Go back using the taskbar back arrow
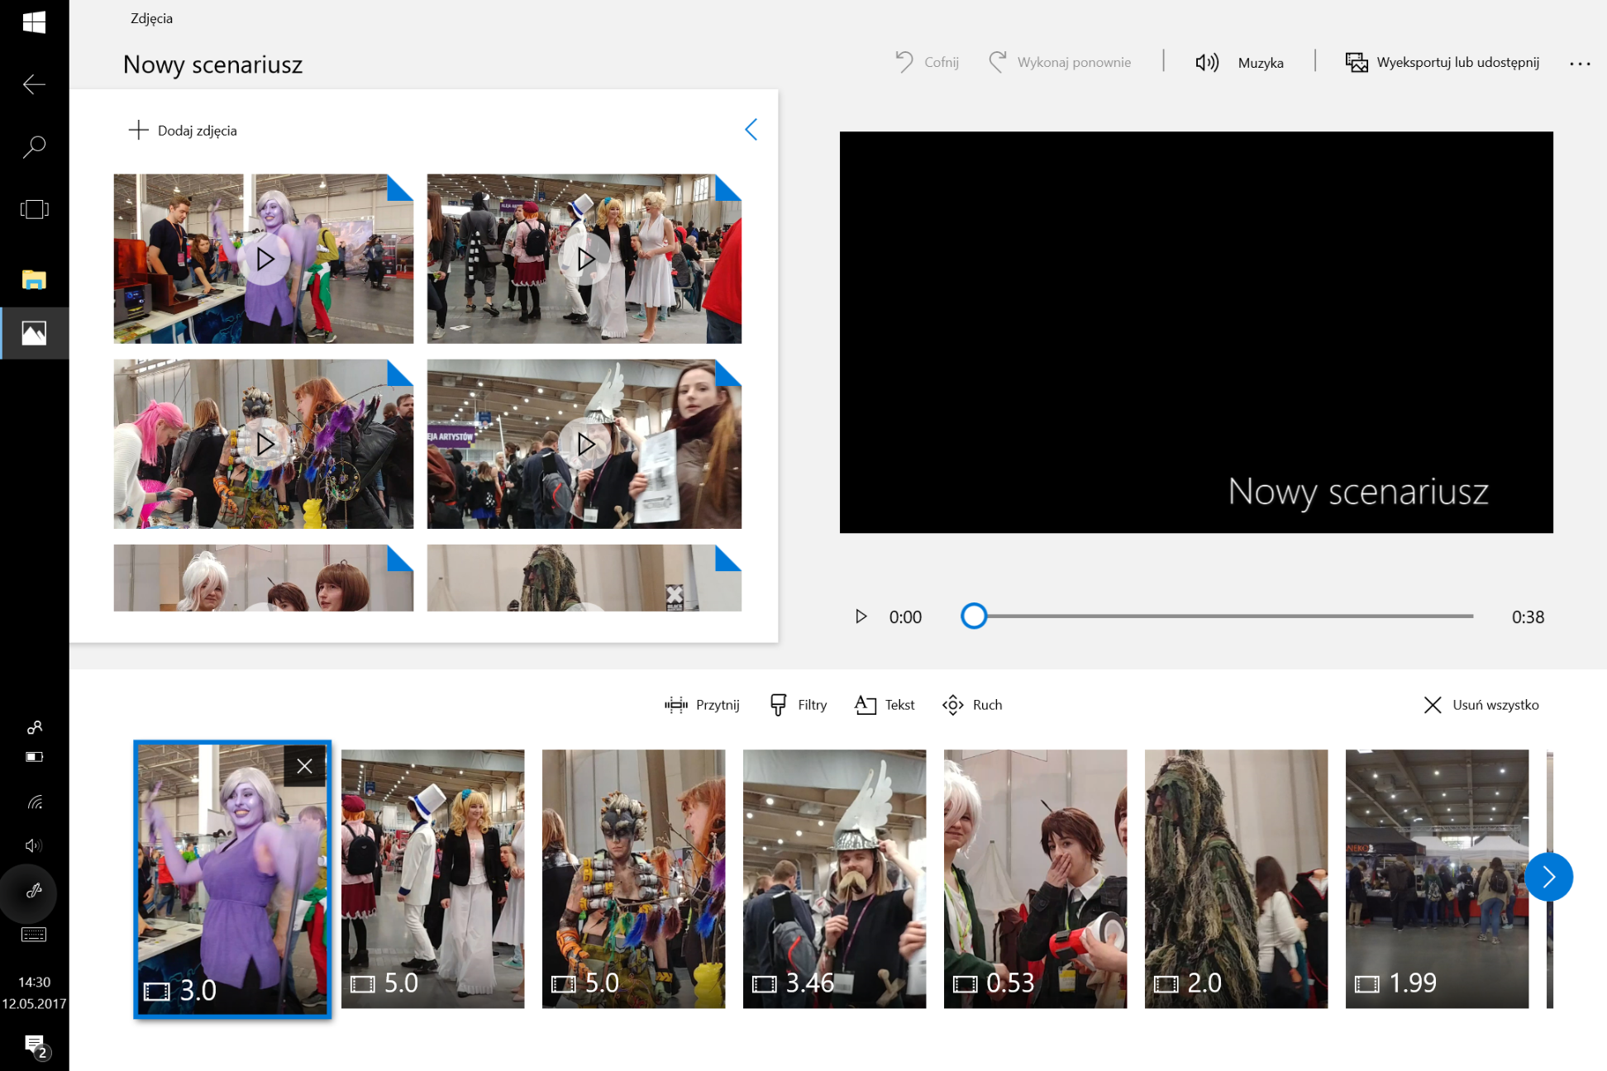 (x=34, y=84)
